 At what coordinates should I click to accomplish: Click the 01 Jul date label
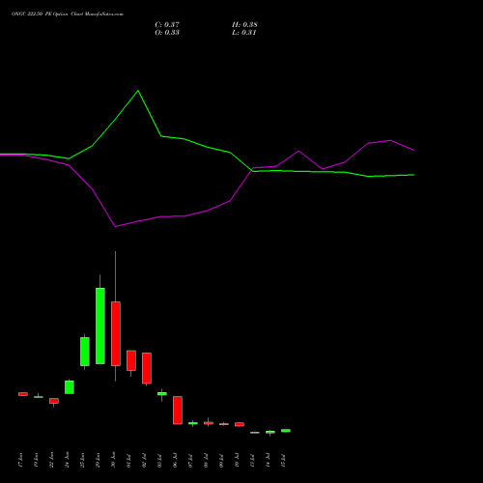point(128,461)
